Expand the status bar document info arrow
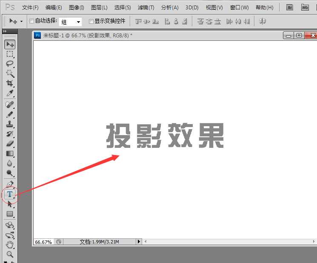 point(138,242)
